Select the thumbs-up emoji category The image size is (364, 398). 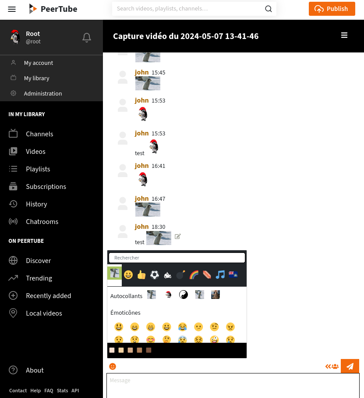141,275
